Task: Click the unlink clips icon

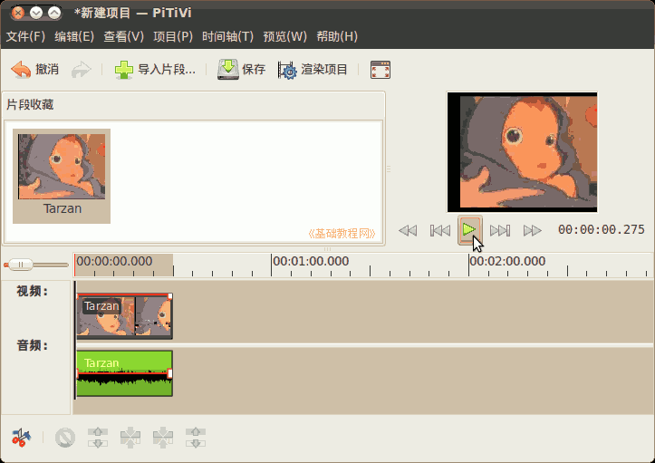Action: (98, 438)
